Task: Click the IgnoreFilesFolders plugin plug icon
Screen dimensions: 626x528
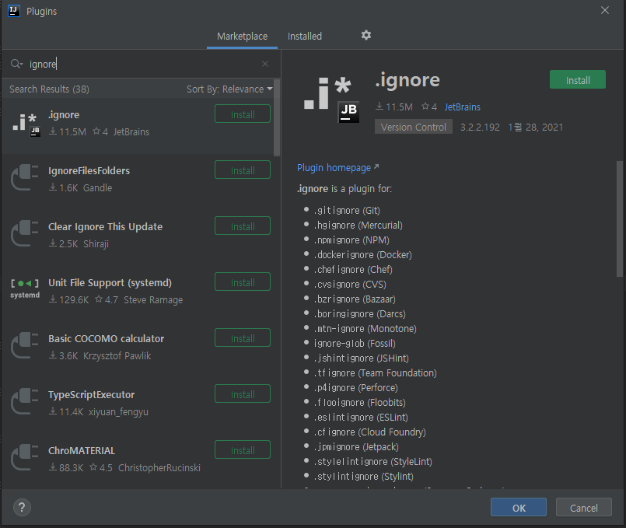Action: point(25,178)
